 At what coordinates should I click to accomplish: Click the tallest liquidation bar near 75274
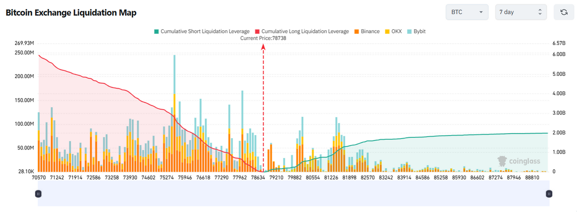[x=174, y=113]
